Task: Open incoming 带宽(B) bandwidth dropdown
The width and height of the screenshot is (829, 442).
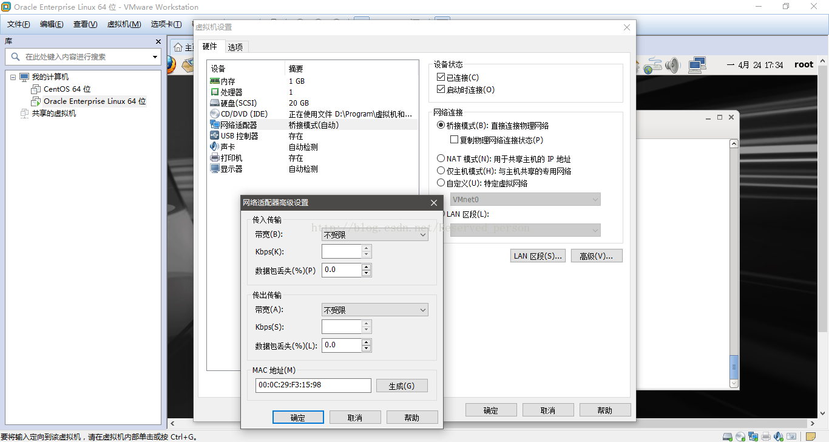Action: click(374, 235)
